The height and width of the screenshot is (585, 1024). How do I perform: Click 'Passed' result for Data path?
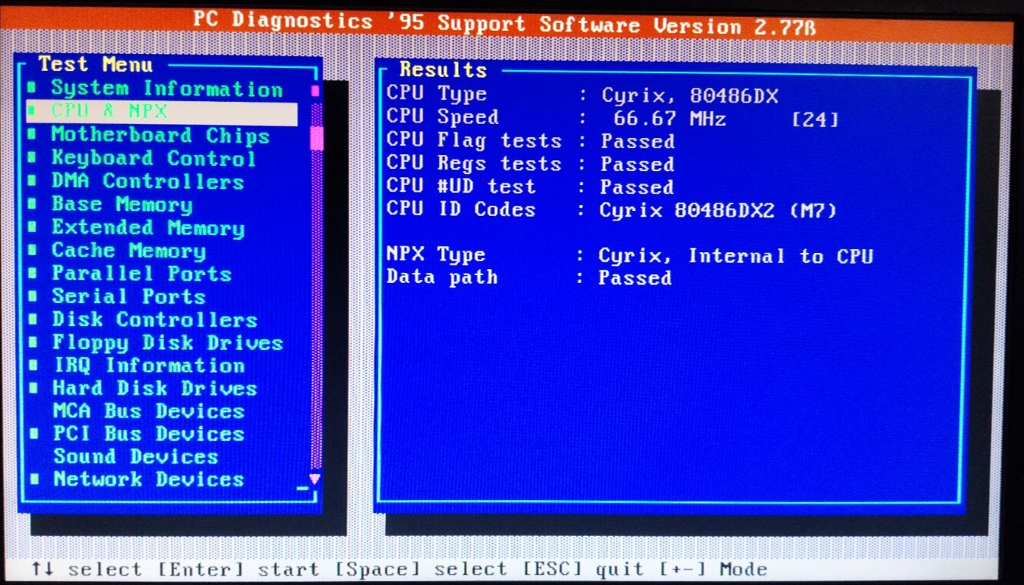635,278
